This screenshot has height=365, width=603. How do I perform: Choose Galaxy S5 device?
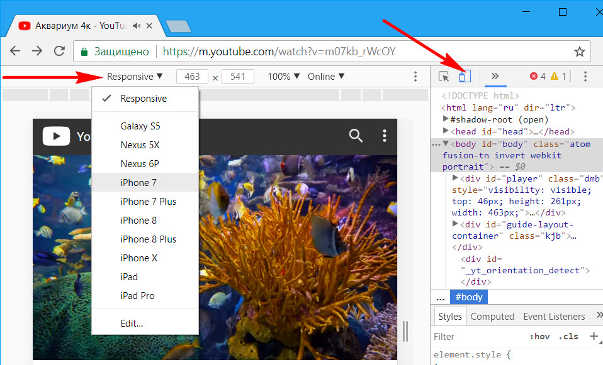pos(145,126)
